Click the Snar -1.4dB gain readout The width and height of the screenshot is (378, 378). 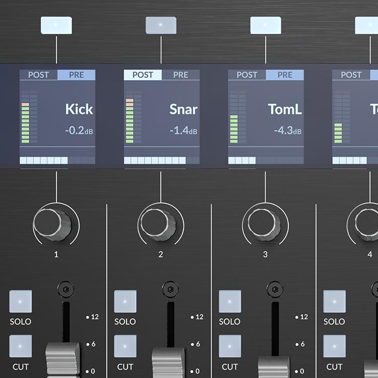click(182, 131)
